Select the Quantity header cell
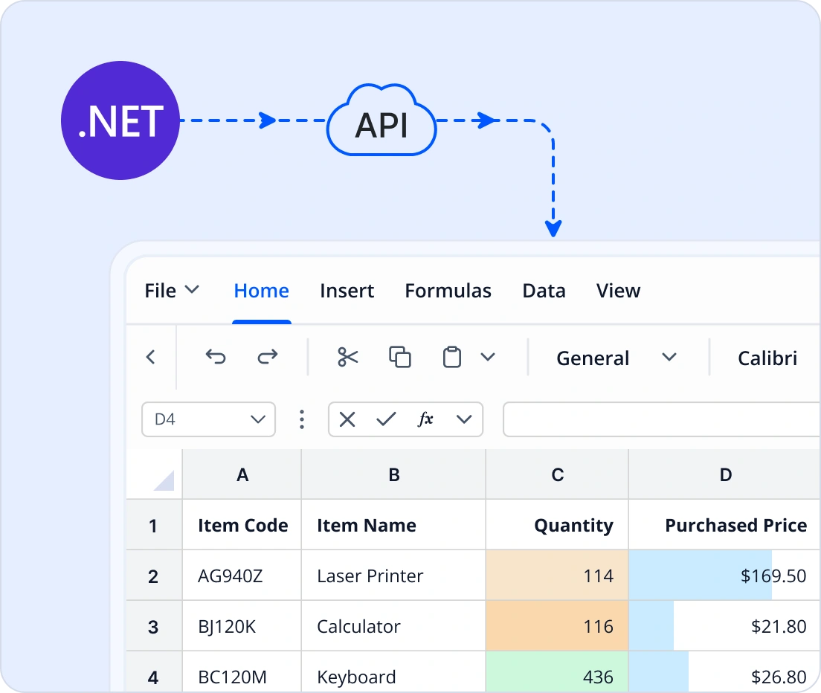 pyautogui.click(x=557, y=524)
